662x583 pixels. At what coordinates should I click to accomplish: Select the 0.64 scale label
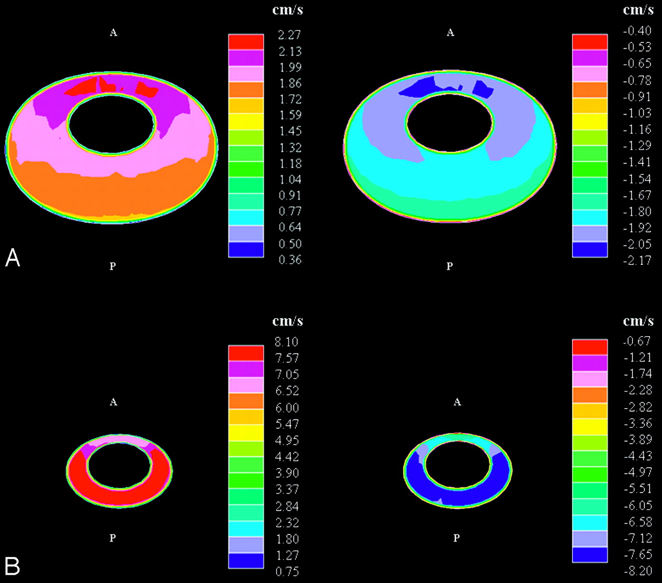point(290,227)
